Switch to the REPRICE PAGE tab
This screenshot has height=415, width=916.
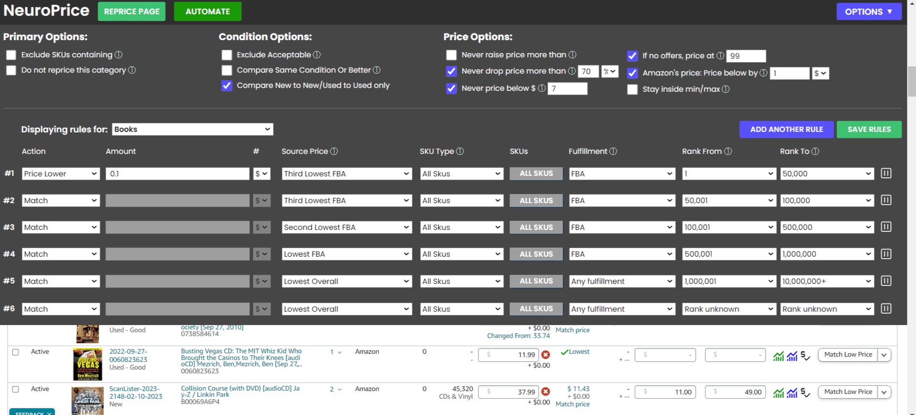tap(132, 11)
